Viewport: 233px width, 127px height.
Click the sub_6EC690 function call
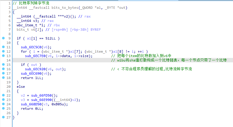pos(31,73)
